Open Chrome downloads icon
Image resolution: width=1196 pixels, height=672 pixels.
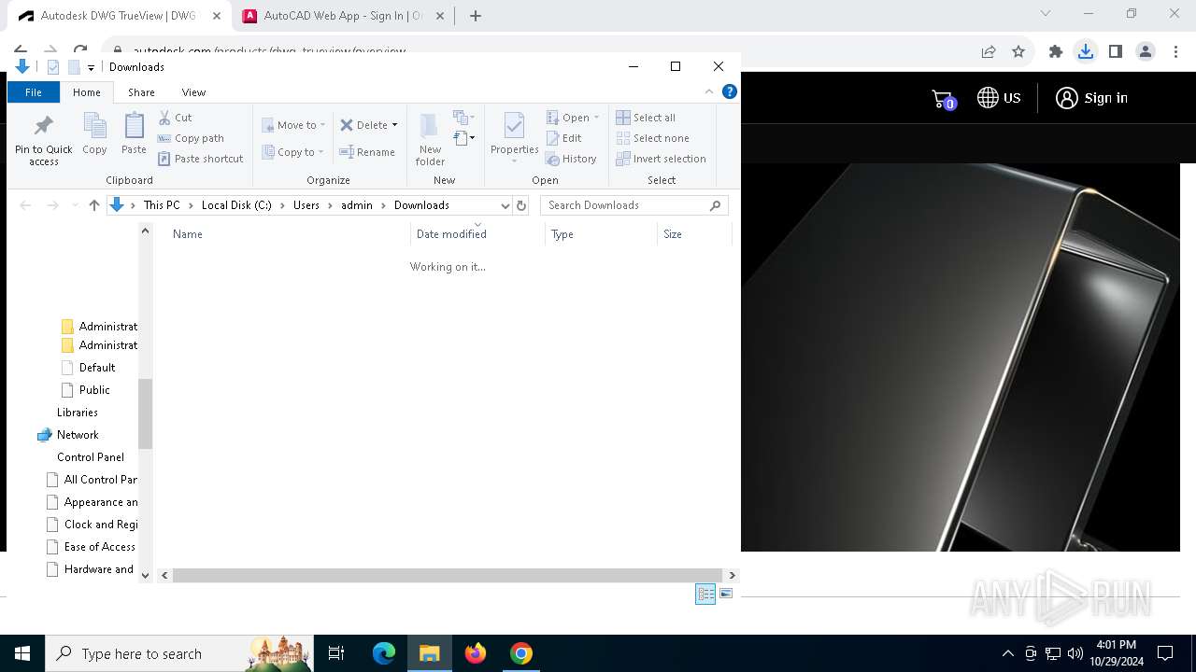[1085, 51]
